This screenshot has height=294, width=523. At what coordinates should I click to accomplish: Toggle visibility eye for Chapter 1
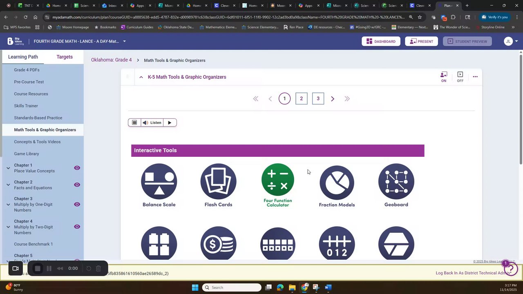click(x=77, y=168)
